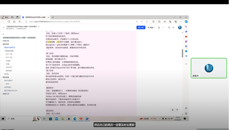
Task: Click the 登录 profile login button
Action: point(5,17)
